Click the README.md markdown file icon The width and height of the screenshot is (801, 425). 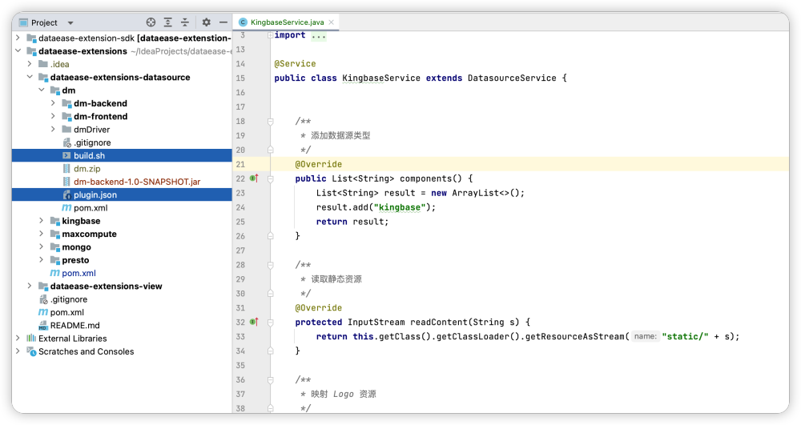click(x=43, y=326)
